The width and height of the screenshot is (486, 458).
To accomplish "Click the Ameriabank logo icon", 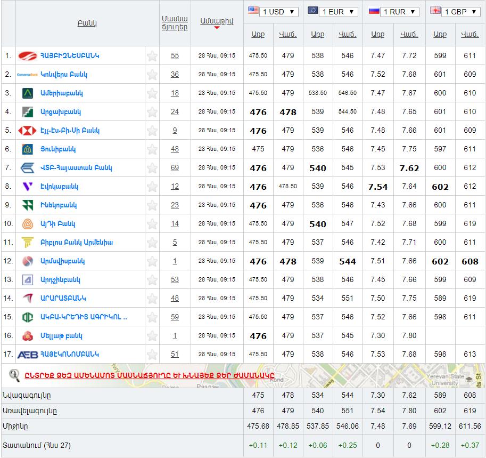I will [28, 93].
